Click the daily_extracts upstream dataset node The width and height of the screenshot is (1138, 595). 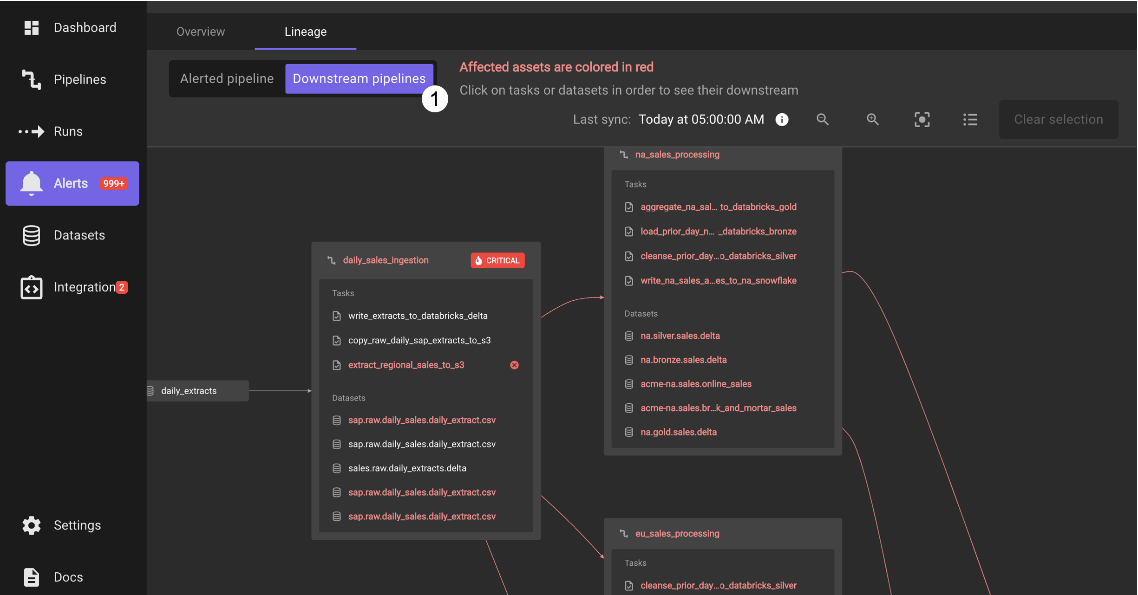point(189,391)
